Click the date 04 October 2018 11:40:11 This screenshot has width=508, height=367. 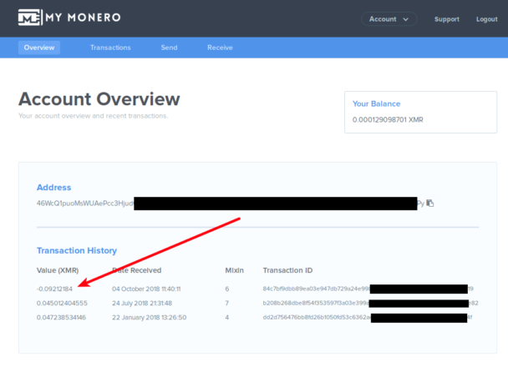click(146, 289)
